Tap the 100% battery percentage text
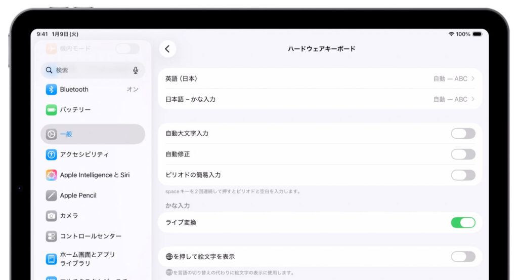The width and height of the screenshot is (518, 280). 463,34
